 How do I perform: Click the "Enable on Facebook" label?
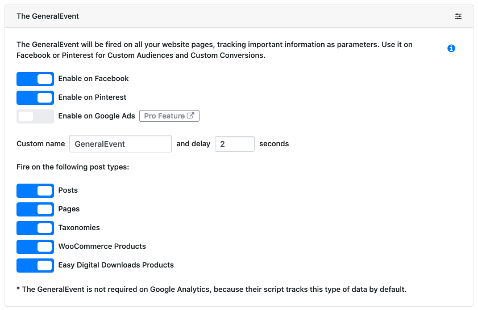[93, 78]
